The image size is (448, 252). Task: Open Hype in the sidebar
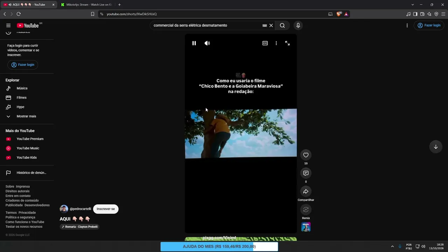[20, 107]
